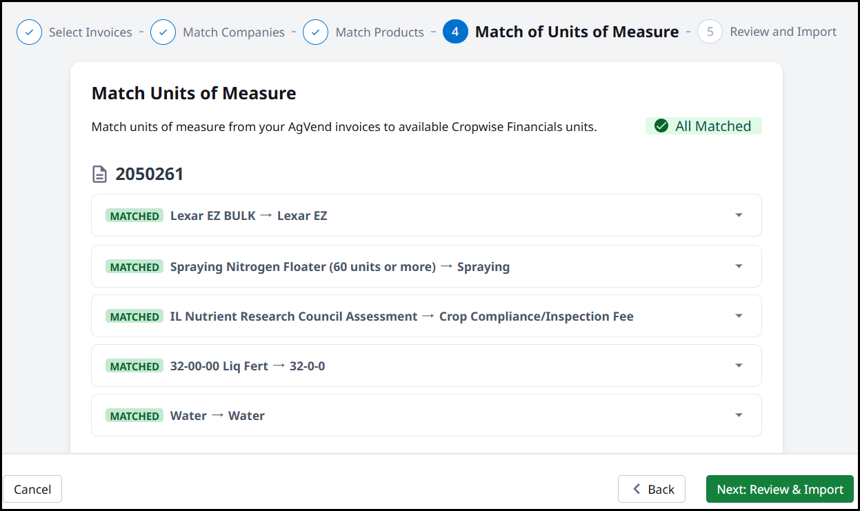The height and width of the screenshot is (511, 860).
Task: Click the MATCHED badge on Water row
Action: (134, 416)
